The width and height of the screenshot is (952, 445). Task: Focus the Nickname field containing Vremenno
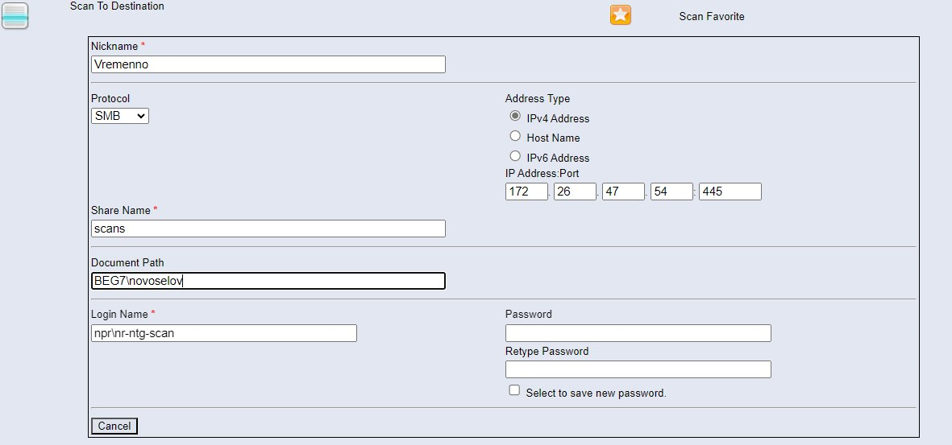(x=268, y=64)
